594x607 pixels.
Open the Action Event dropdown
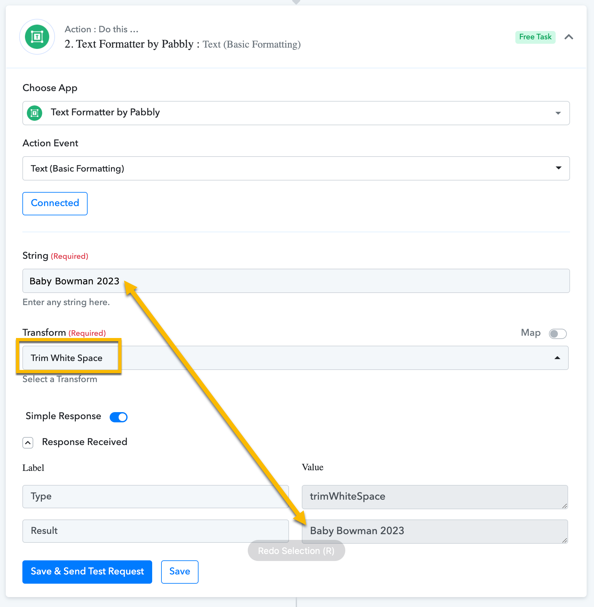(x=296, y=168)
